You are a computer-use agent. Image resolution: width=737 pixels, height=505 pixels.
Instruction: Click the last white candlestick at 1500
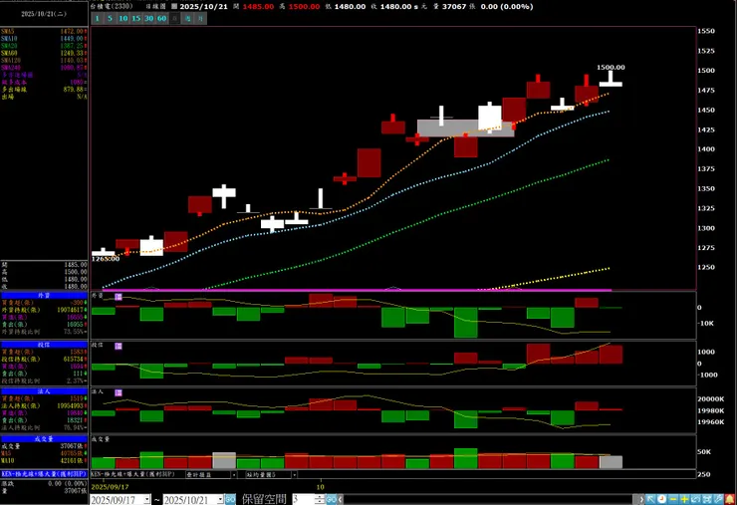(x=611, y=84)
